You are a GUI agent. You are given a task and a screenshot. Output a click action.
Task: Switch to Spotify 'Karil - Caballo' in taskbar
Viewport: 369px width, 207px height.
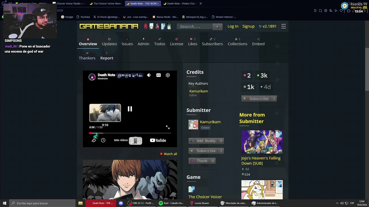pos(172,203)
